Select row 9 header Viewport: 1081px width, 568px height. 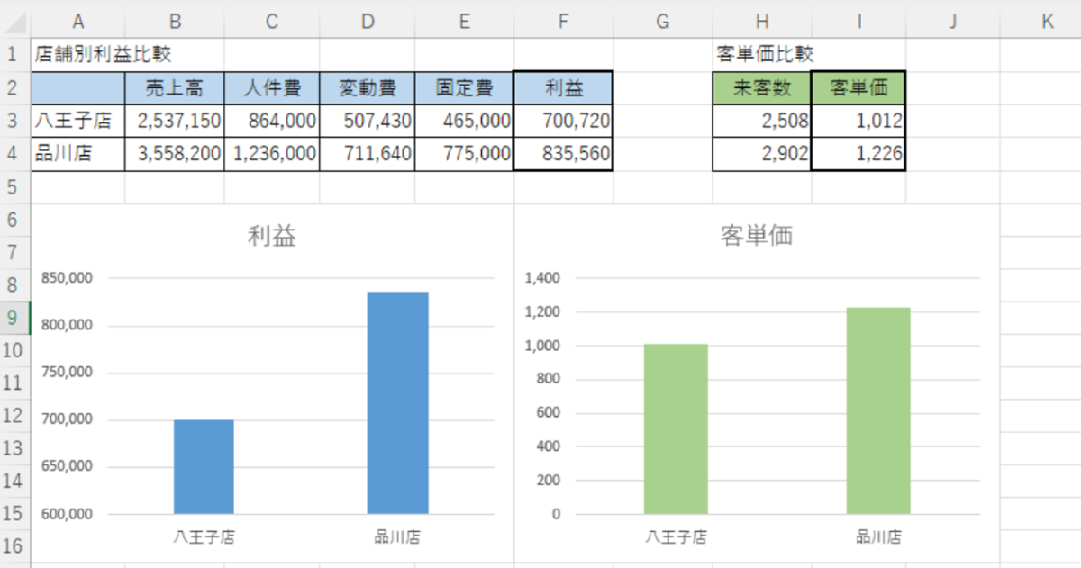tap(14, 318)
